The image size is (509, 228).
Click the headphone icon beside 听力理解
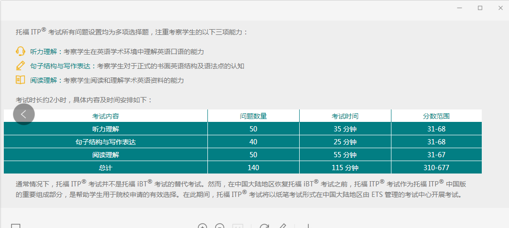tap(20, 52)
